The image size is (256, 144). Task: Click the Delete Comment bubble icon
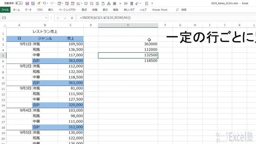pyautogui.click(x=92, y=4)
